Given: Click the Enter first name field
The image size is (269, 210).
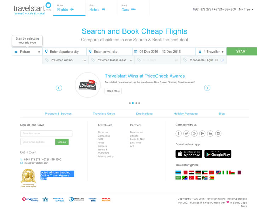Looking at the screenshot, I should pos(46,133).
